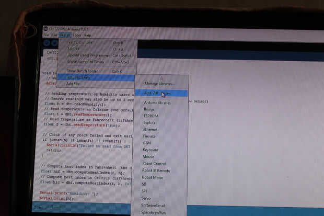324x216 pixels.
Task: Click the Arduino logo in the title bar
Action: point(45,28)
